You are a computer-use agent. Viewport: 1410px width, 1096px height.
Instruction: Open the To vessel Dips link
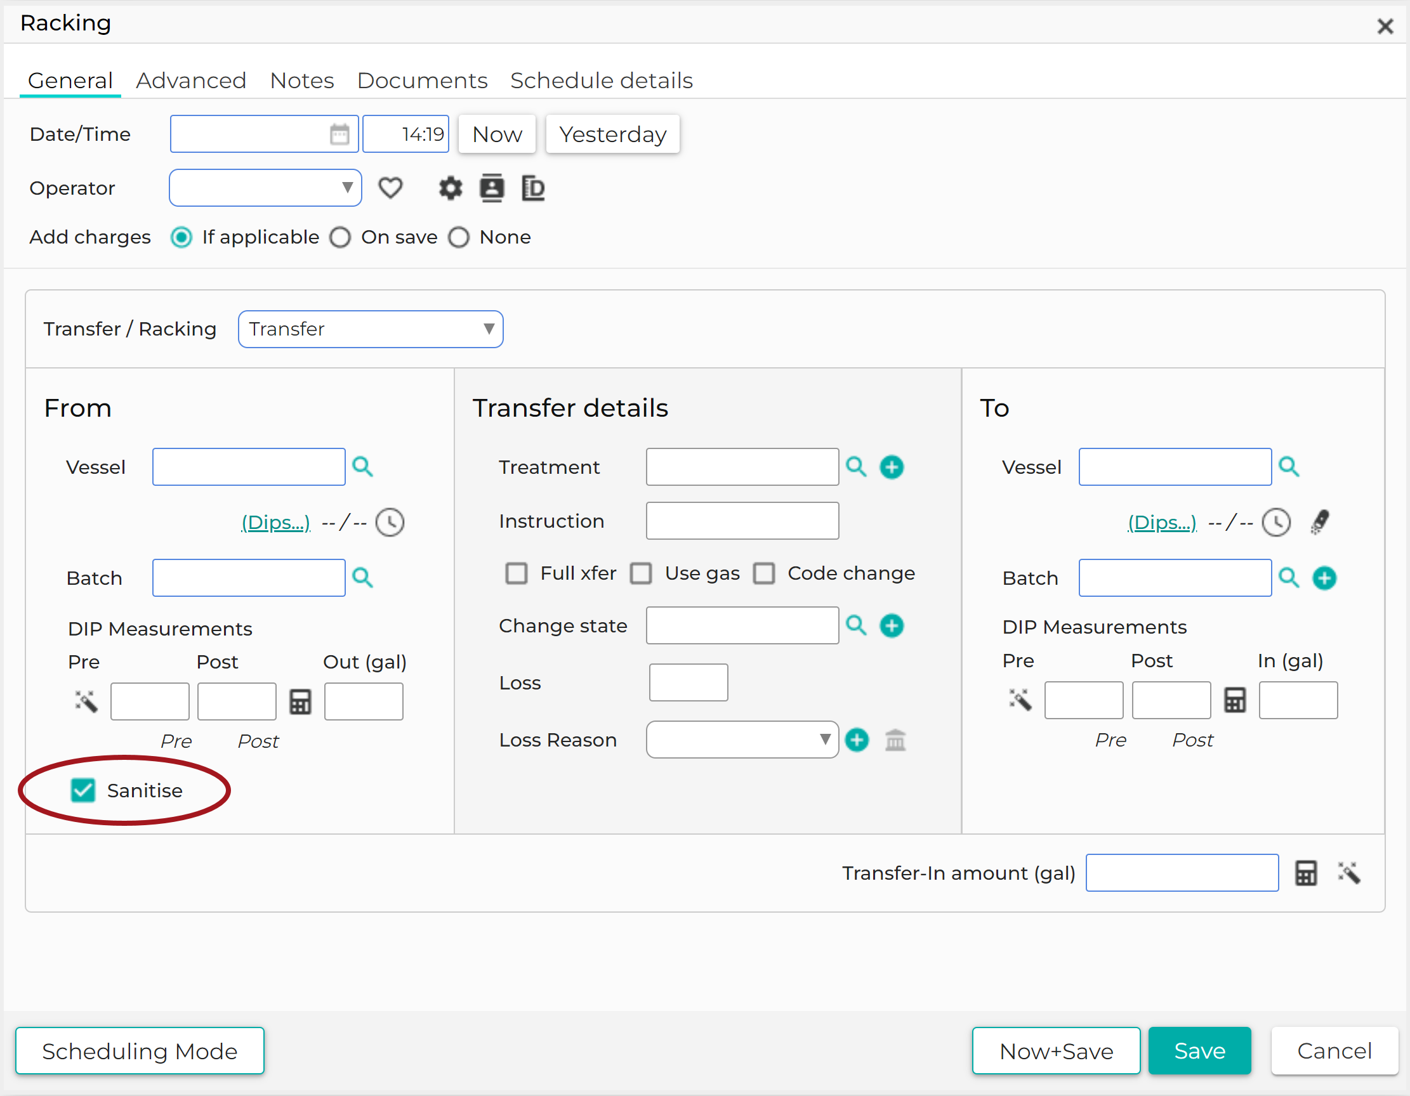click(x=1162, y=522)
